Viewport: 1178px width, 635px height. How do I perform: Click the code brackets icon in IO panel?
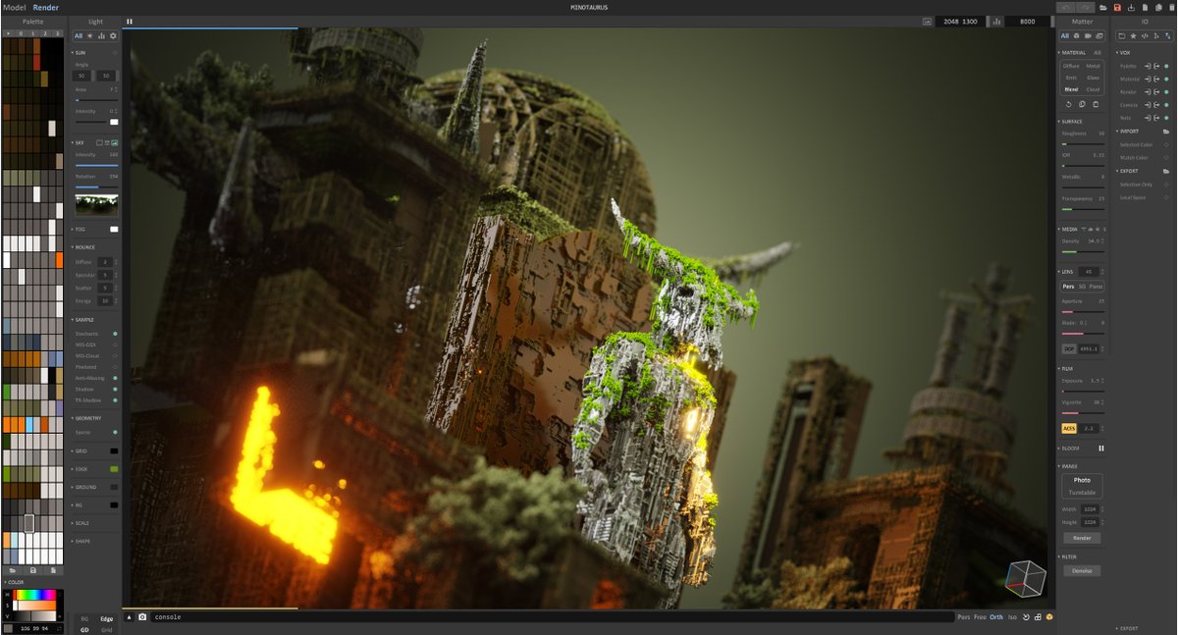click(x=1145, y=35)
